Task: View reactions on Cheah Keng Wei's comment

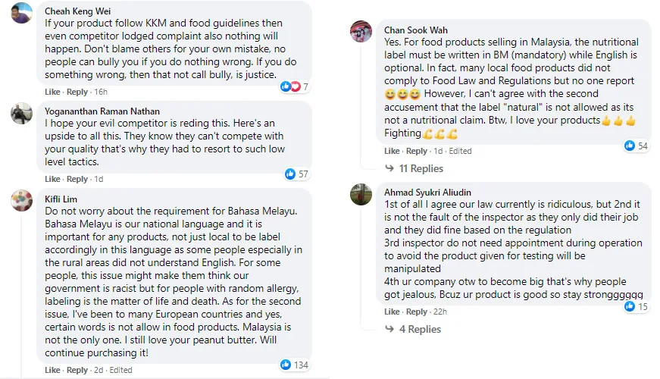Action: (x=295, y=86)
